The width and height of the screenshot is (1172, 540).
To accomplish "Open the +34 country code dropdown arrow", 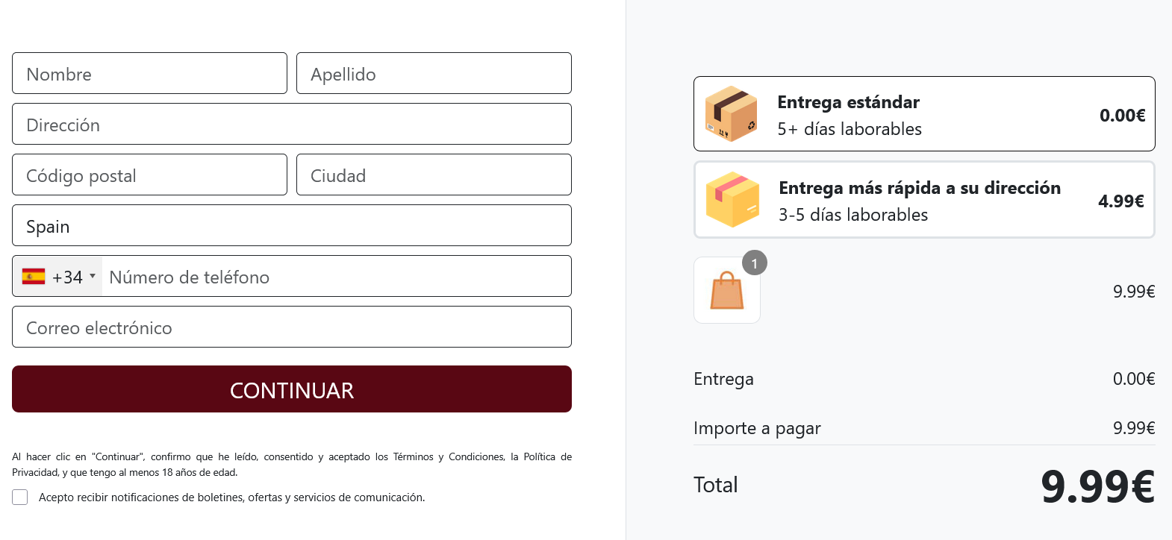I will point(93,276).
